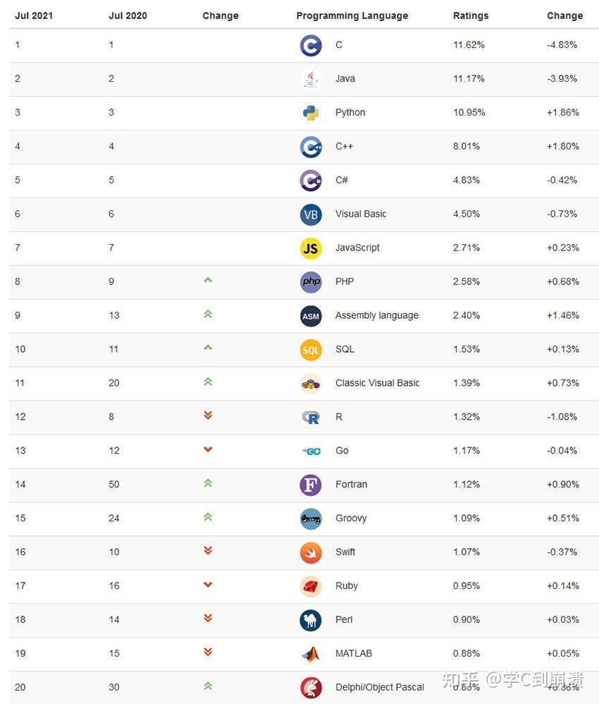Click the green up arrow in PHP row
Viewport: 599px width, 704px height.
tap(208, 280)
